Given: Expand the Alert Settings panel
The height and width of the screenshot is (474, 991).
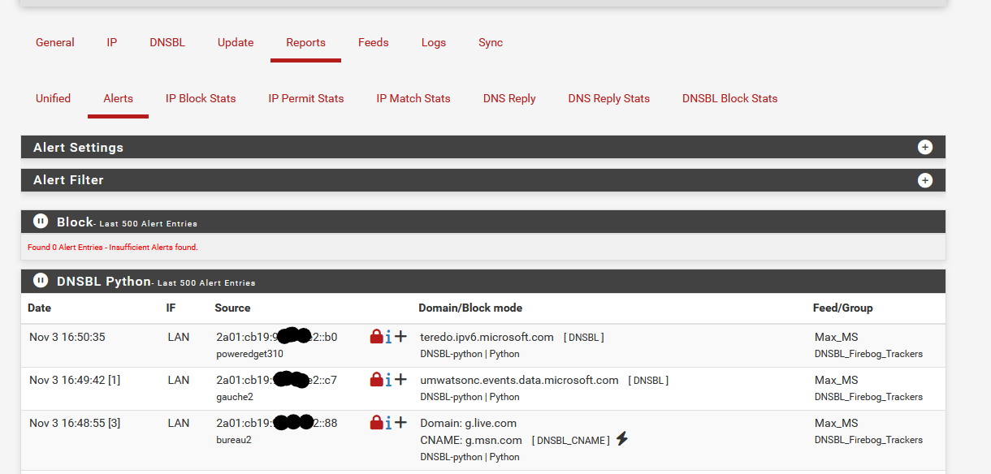Looking at the screenshot, I should (924, 147).
